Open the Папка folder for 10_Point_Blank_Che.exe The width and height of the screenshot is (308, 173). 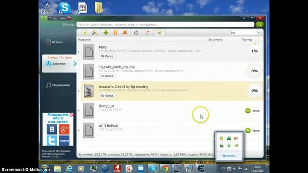[x=107, y=76]
